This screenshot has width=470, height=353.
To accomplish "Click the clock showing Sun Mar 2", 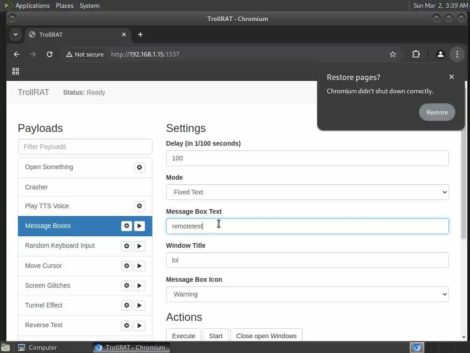I will click(x=440, y=6).
